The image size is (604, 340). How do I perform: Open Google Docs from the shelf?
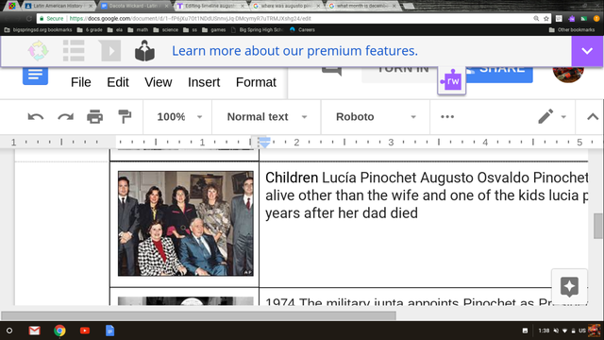tap(109, 331)
